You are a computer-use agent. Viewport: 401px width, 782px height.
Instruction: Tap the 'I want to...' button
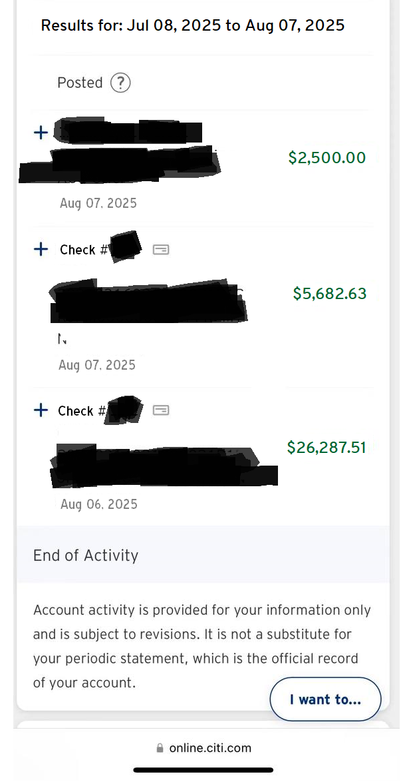(325, 699)
